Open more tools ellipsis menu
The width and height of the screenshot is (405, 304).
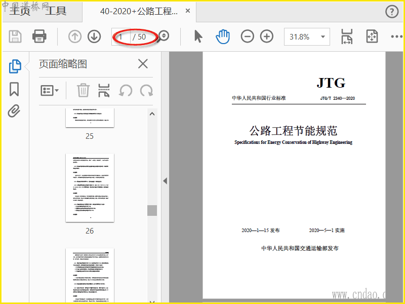coord(396,36)
